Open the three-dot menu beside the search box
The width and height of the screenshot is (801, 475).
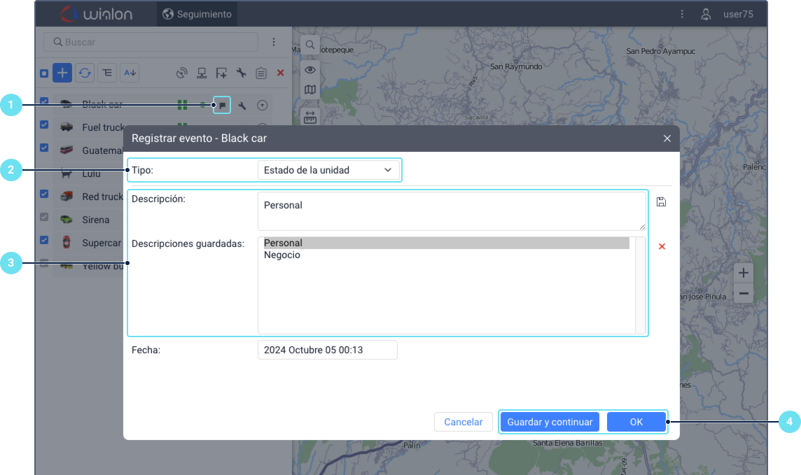(x=274, y=42)
